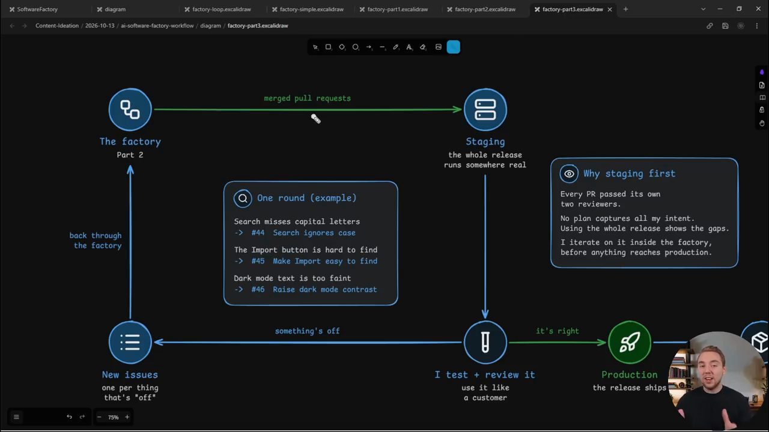Image resolution: width=769 pixels, height=432 pixels.
Task: Select the New issues list node icon
Action: click(130, 343)
